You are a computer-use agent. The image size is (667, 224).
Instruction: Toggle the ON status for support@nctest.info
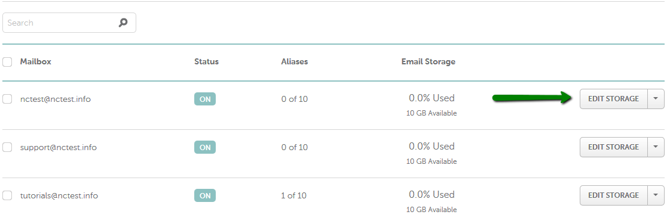point(205,148)
